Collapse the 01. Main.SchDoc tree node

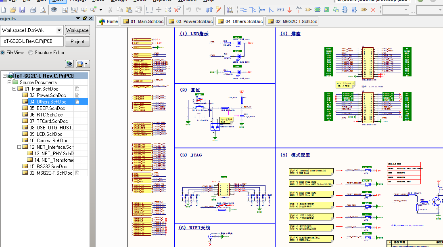click(x=14, y=89)
